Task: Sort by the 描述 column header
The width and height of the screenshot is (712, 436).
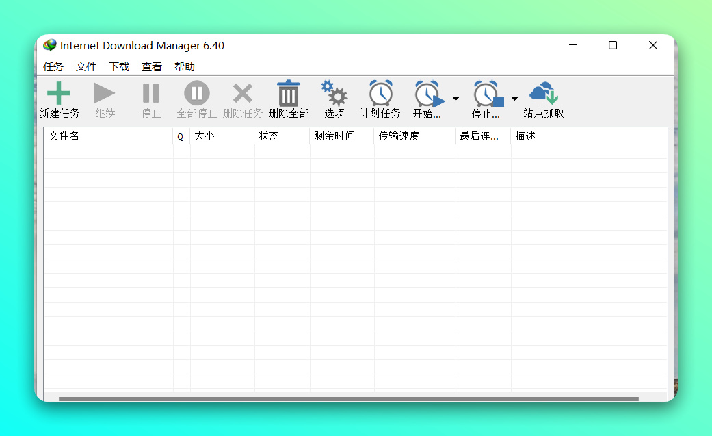Action: [589, 136]
